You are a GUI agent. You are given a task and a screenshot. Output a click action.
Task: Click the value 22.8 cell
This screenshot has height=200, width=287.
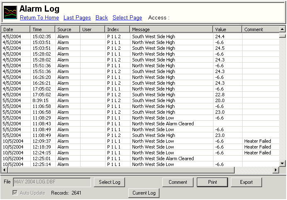[220, 95]
